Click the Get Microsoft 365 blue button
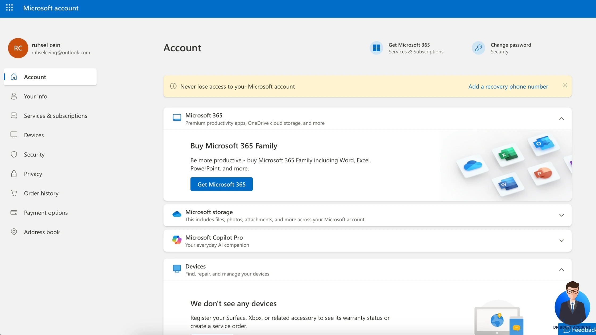596x335 pixels. click(x=221, y=184)
